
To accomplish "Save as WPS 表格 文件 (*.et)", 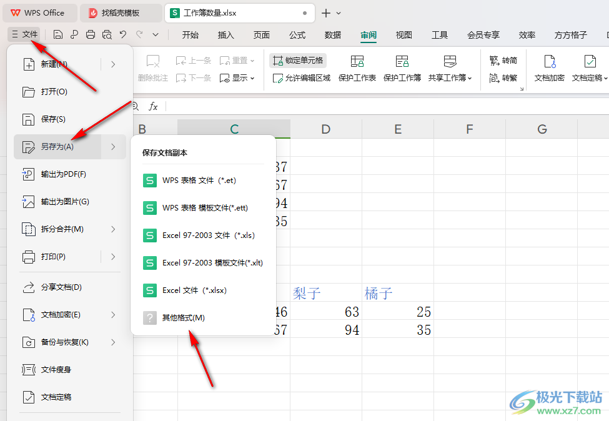I will tap(203, 181).
